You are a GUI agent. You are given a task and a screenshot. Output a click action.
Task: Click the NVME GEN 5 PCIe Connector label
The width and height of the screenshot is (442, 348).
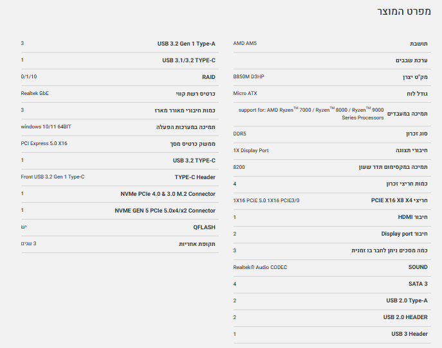(165, 211)
